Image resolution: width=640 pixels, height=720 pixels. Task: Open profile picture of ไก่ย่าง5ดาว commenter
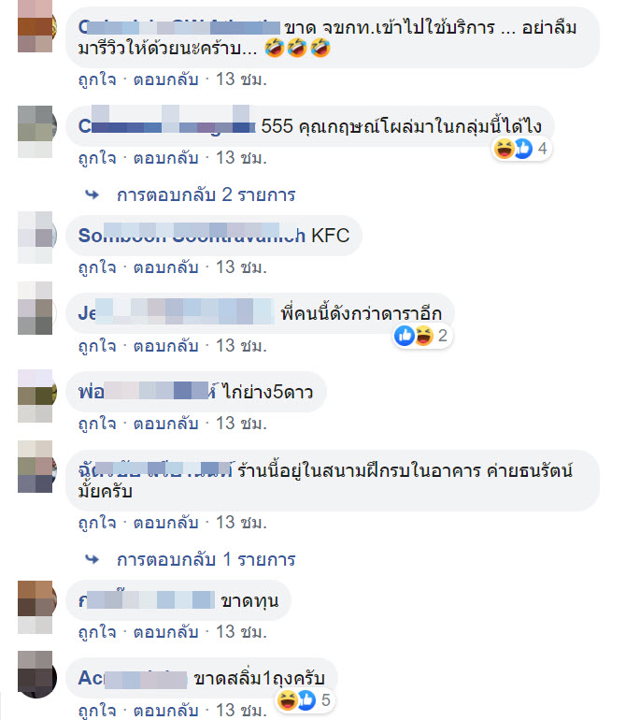point(37,396)
